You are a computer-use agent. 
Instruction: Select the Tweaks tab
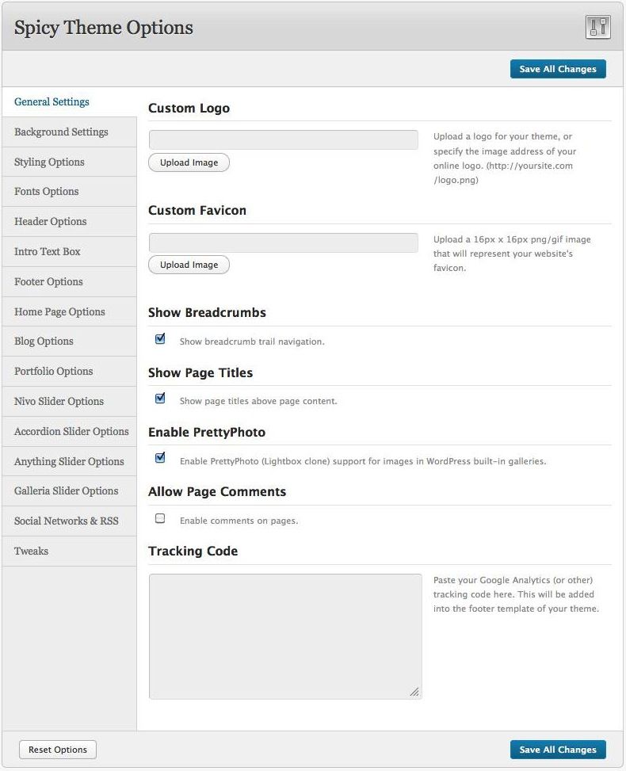[31, 552]
